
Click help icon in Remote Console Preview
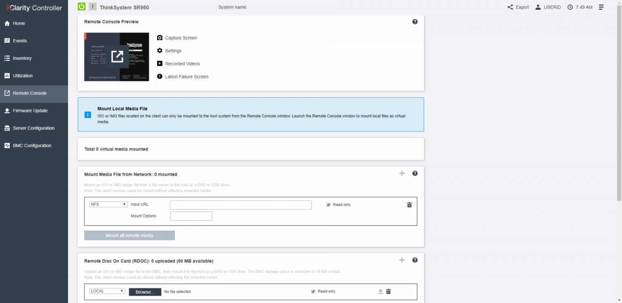pos(415,22)
